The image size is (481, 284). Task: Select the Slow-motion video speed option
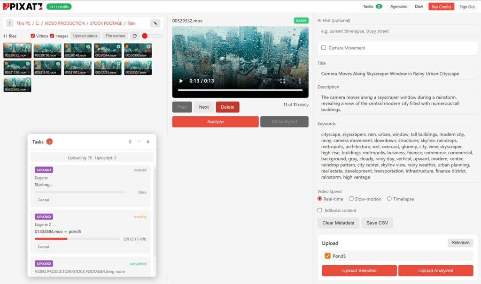(x=351, y=199)
